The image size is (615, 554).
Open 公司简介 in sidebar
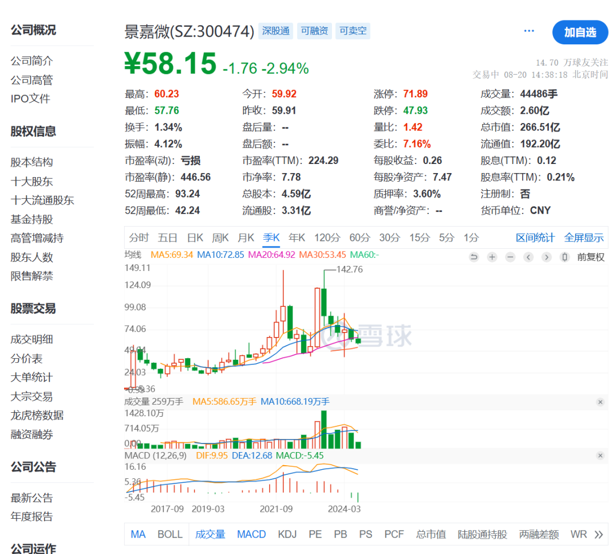click(x=32, y=61)
